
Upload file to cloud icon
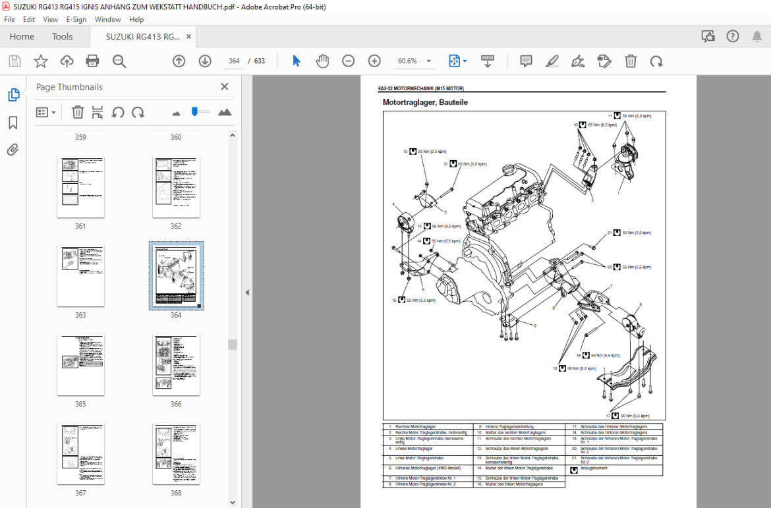click(x=67, y=61)
